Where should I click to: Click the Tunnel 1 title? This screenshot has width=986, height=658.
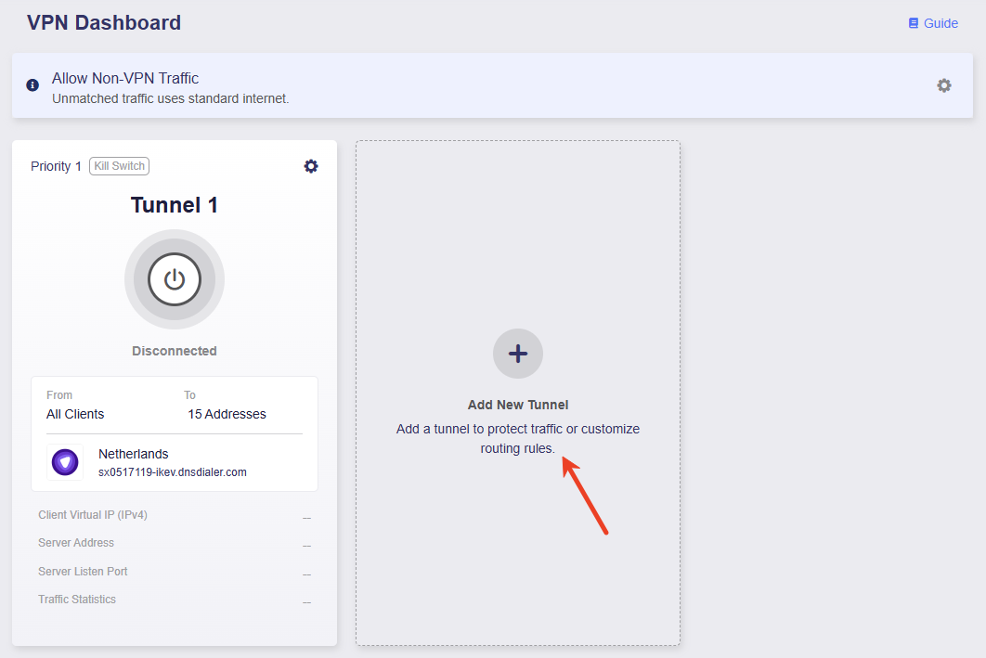(x=175, y=205)
